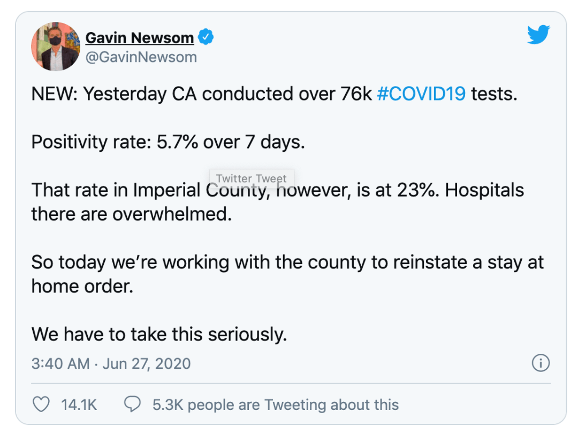
Task: Like the tweet with the heart icon
Action: coord(41,404)
